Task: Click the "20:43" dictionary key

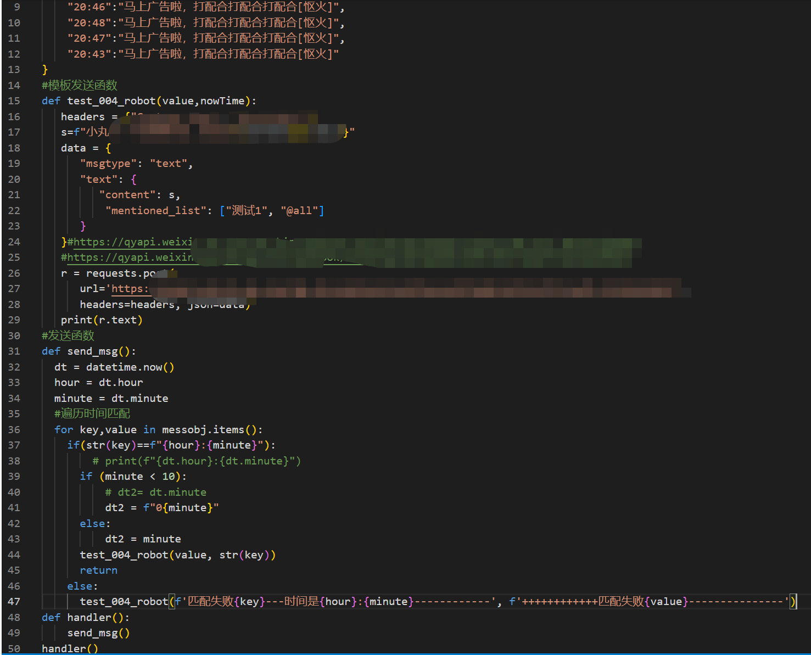Action: [90, 54]
